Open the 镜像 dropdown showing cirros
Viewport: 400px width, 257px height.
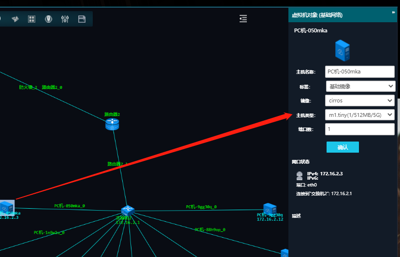(360, 101)
